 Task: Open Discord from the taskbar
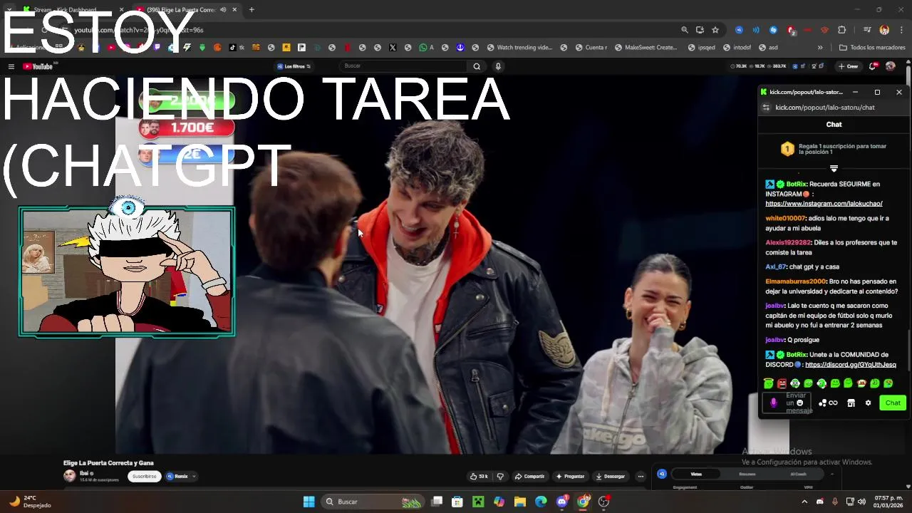562,502
